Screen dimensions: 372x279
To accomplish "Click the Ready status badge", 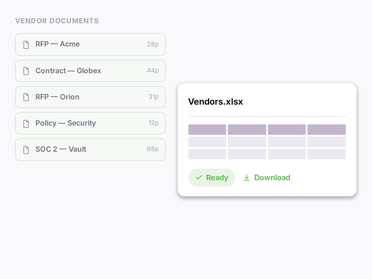I will pos(212,177).
